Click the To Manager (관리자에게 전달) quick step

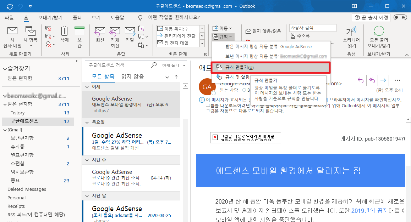click(x=178, y=36)
